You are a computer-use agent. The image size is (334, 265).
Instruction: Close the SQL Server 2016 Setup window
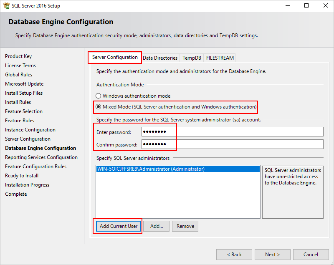[326, 5]
